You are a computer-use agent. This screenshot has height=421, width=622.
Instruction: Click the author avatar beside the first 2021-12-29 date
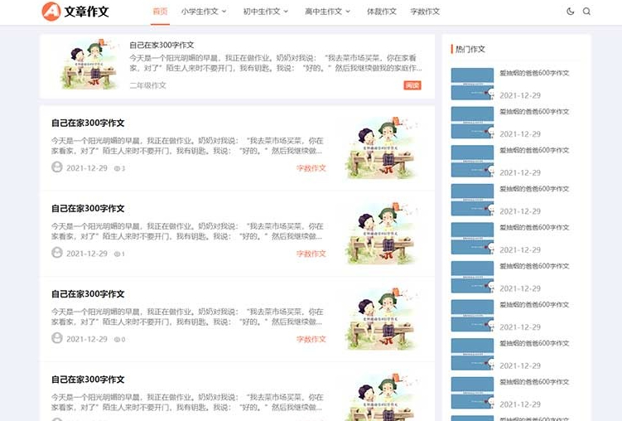pos(57,167)
